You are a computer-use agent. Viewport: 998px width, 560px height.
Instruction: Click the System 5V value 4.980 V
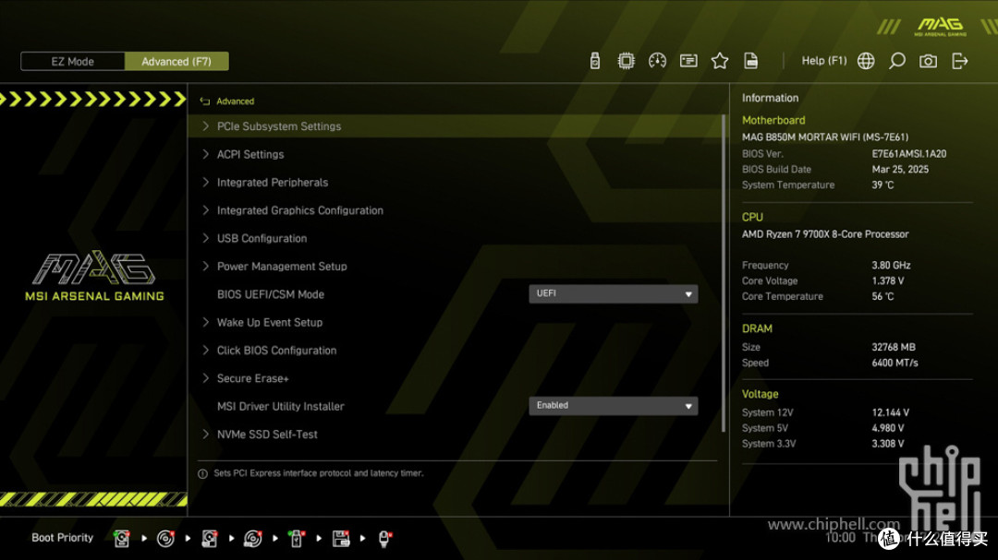(x=888, y=428)
